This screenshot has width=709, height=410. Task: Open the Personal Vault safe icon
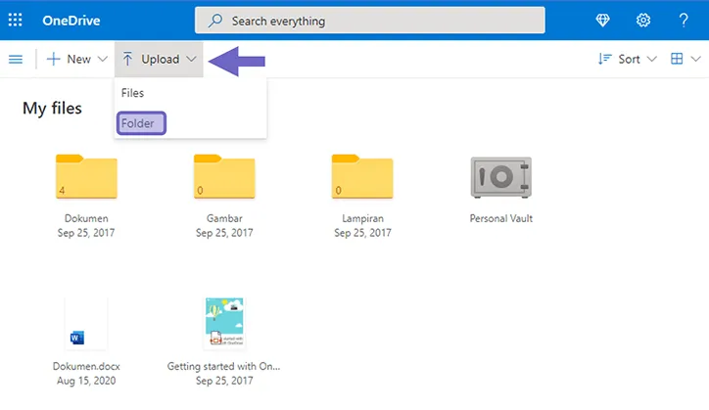pos(501,177)
